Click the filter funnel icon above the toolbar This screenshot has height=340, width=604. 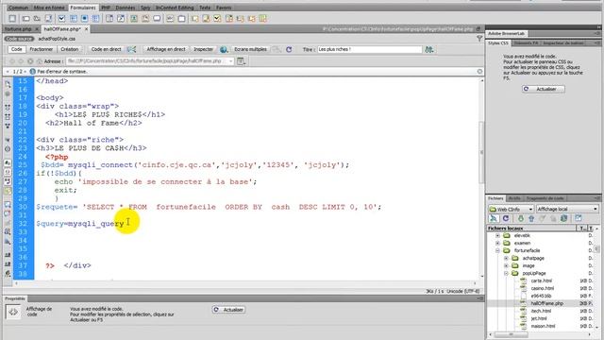point(479,38)
